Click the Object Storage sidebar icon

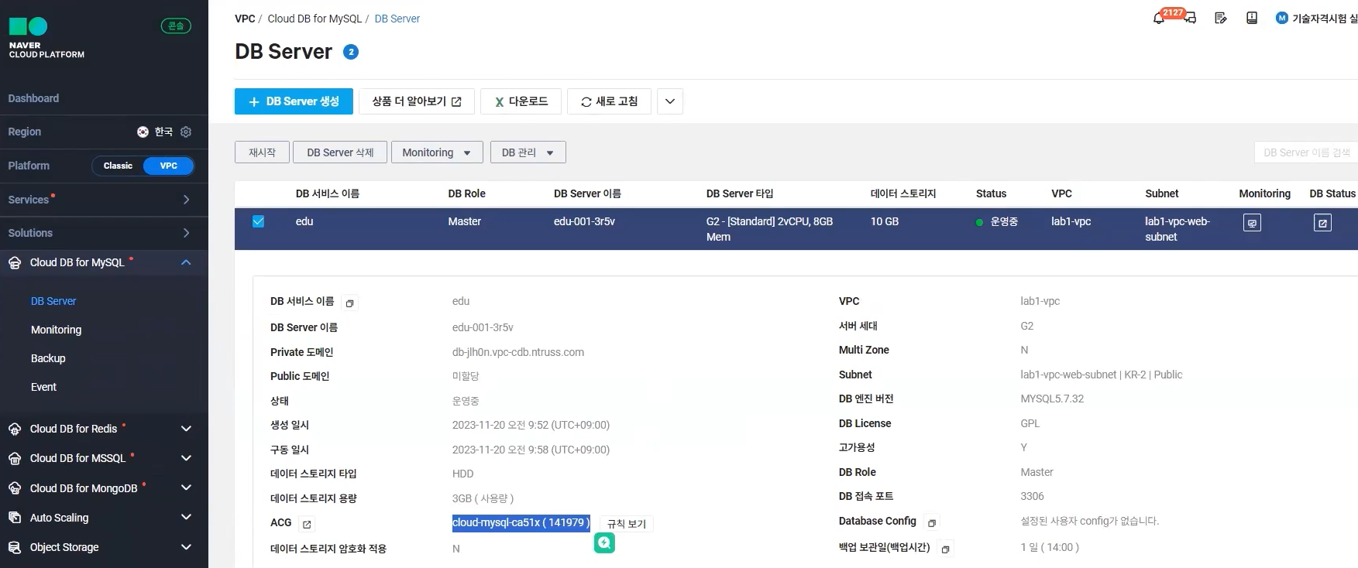[x=15, y=547]
